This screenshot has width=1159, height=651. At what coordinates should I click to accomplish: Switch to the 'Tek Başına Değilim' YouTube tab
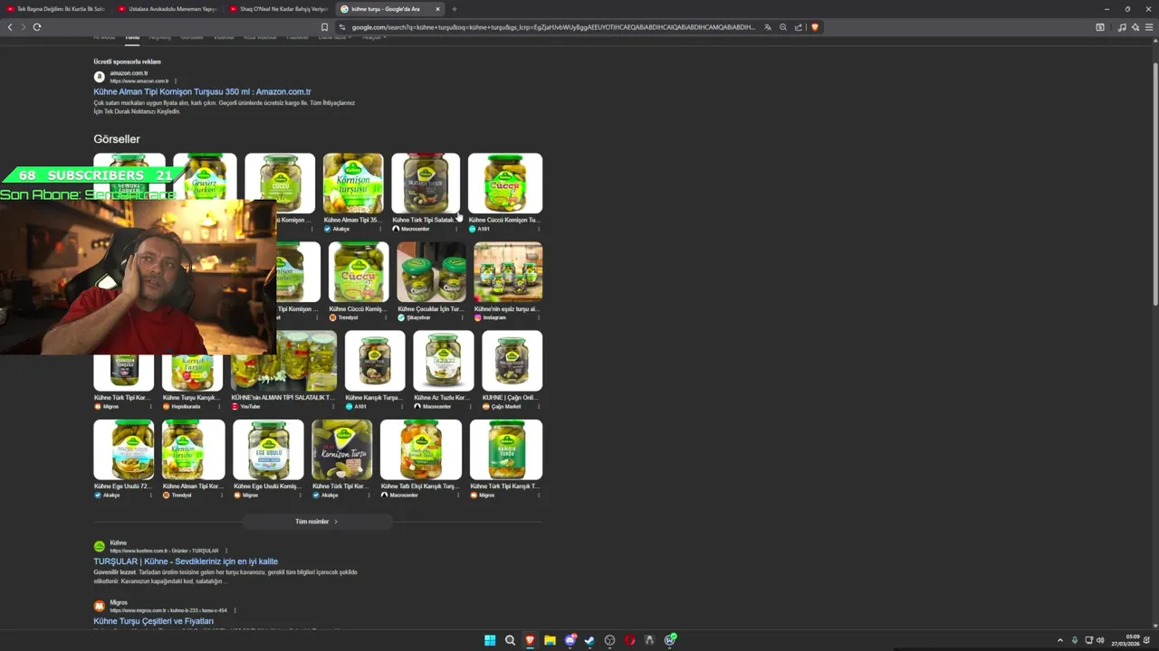click(56, 9)
